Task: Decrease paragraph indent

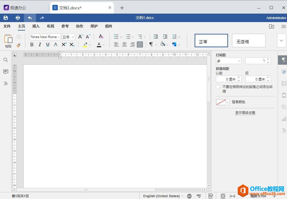Action: [x=156, y=37]
